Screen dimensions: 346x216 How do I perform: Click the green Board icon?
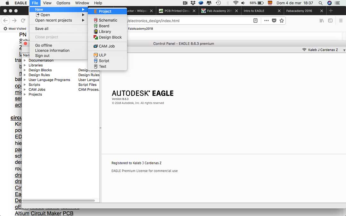tap(95, 26)
